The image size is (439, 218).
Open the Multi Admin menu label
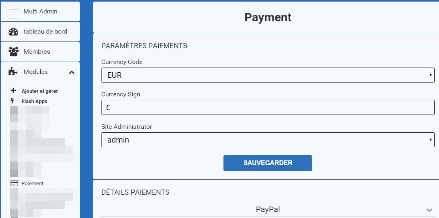pos(40,11)
